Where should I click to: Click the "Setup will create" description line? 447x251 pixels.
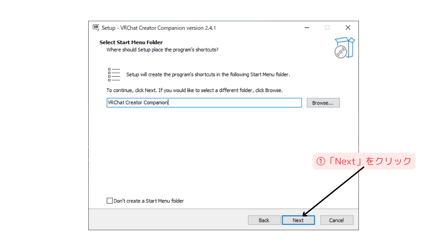208,75
